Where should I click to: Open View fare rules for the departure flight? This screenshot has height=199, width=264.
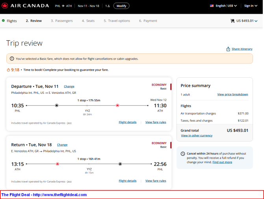[x=156, y=122]
